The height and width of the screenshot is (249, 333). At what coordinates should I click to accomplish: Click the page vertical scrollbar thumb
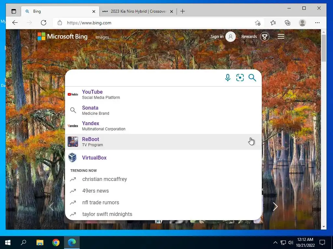pos(324,48)
